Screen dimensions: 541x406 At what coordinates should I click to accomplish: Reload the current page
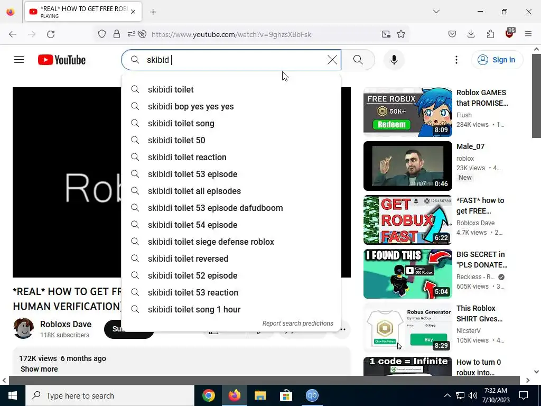[51, 34]
